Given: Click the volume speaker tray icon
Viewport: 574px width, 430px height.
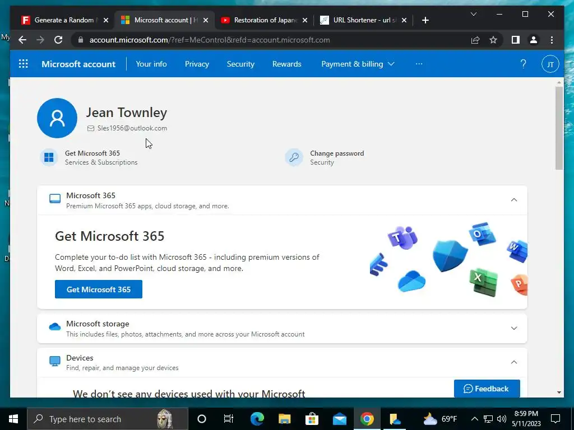Looking at the screenshot, I should pos(502,419).
